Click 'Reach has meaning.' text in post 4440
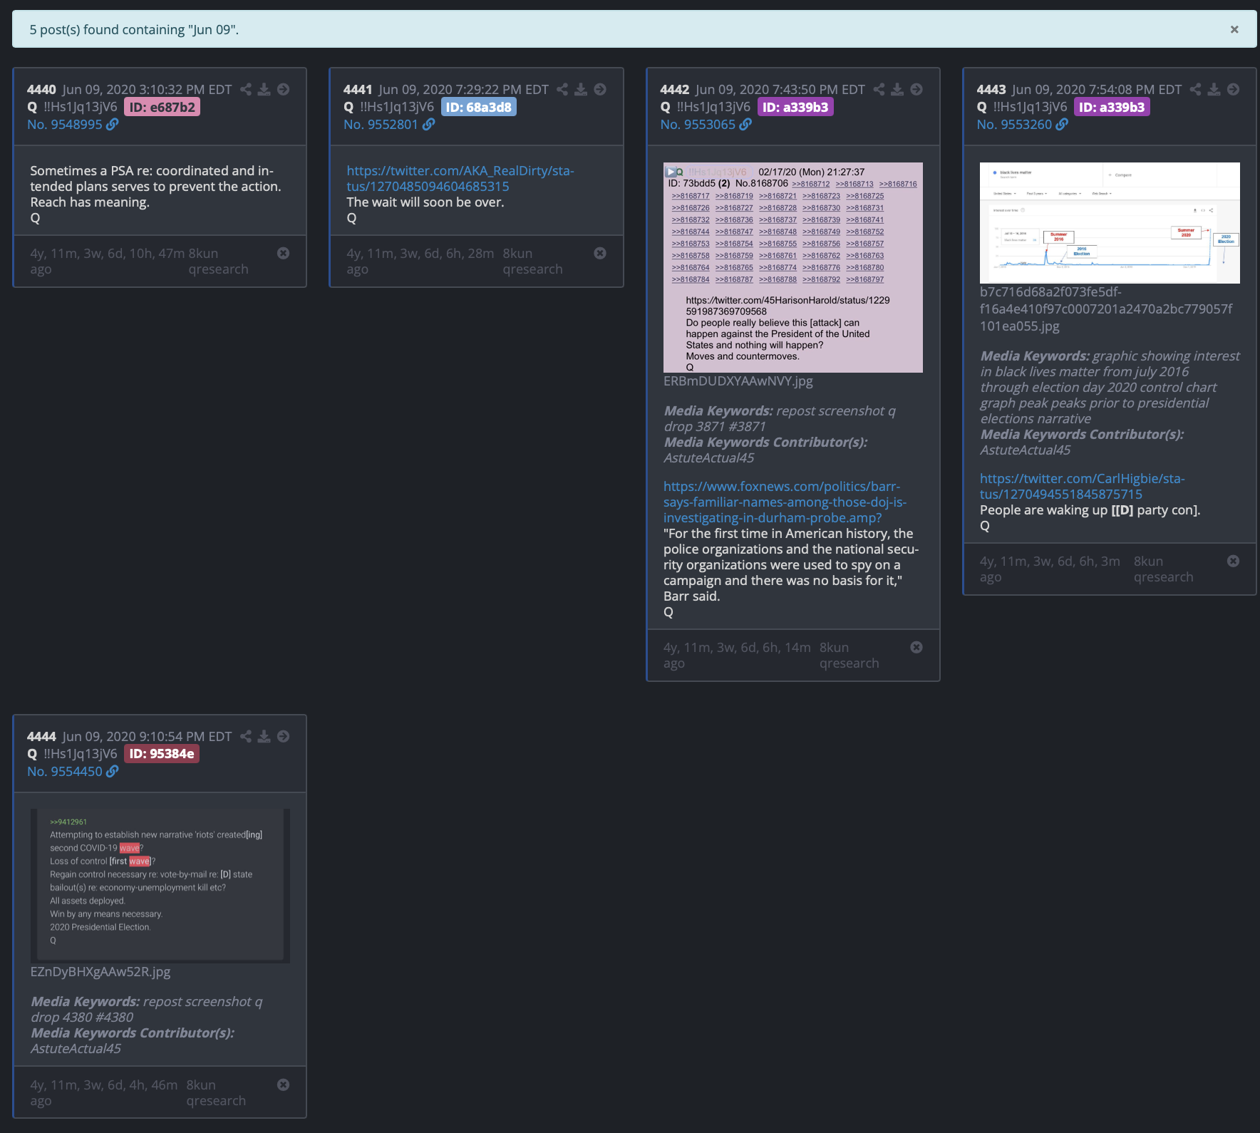The width and height of the screenshot is (1260, 1133). [90, 202]
